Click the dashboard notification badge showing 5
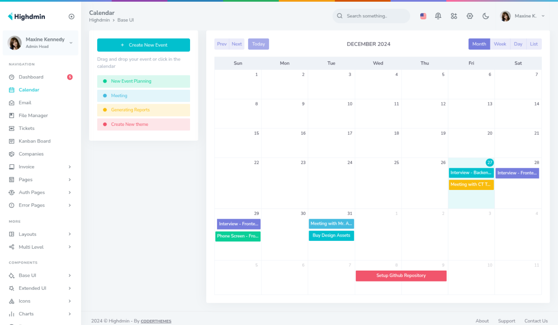 pyautogui.click(x=70, y=77)
